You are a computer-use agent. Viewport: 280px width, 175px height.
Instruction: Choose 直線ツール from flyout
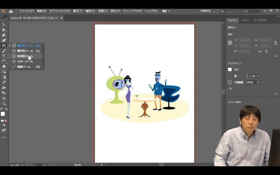point(26,67)
